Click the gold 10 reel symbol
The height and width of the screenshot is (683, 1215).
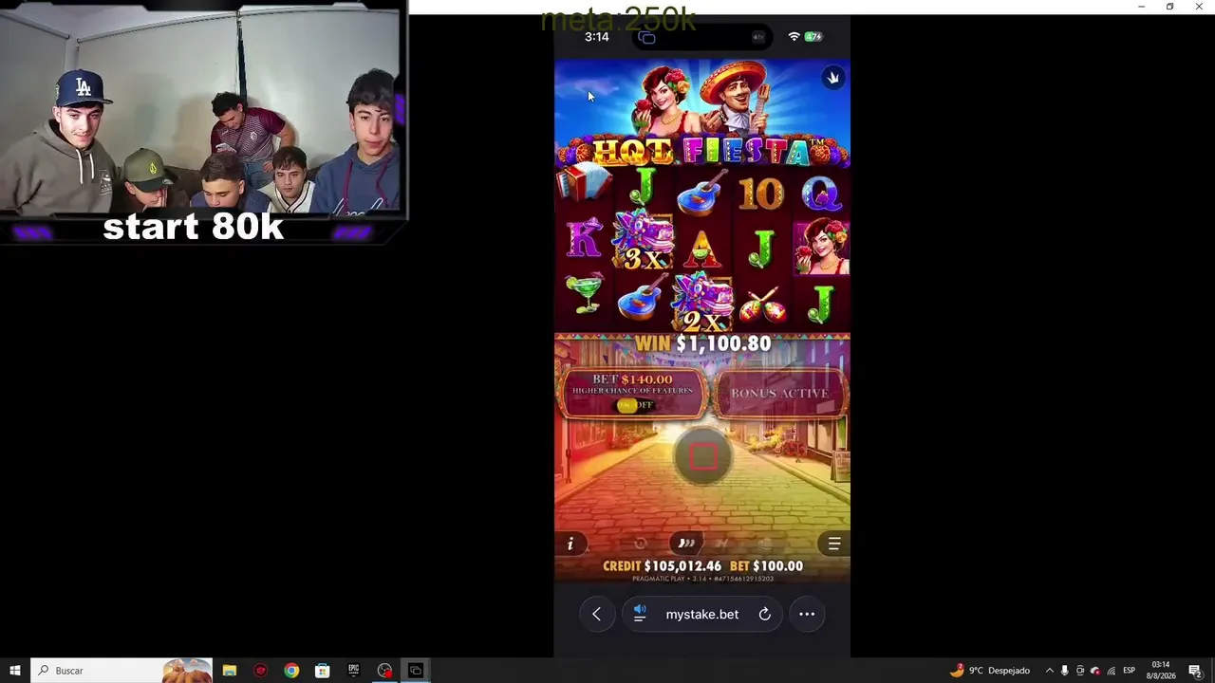tap(761, 194)
